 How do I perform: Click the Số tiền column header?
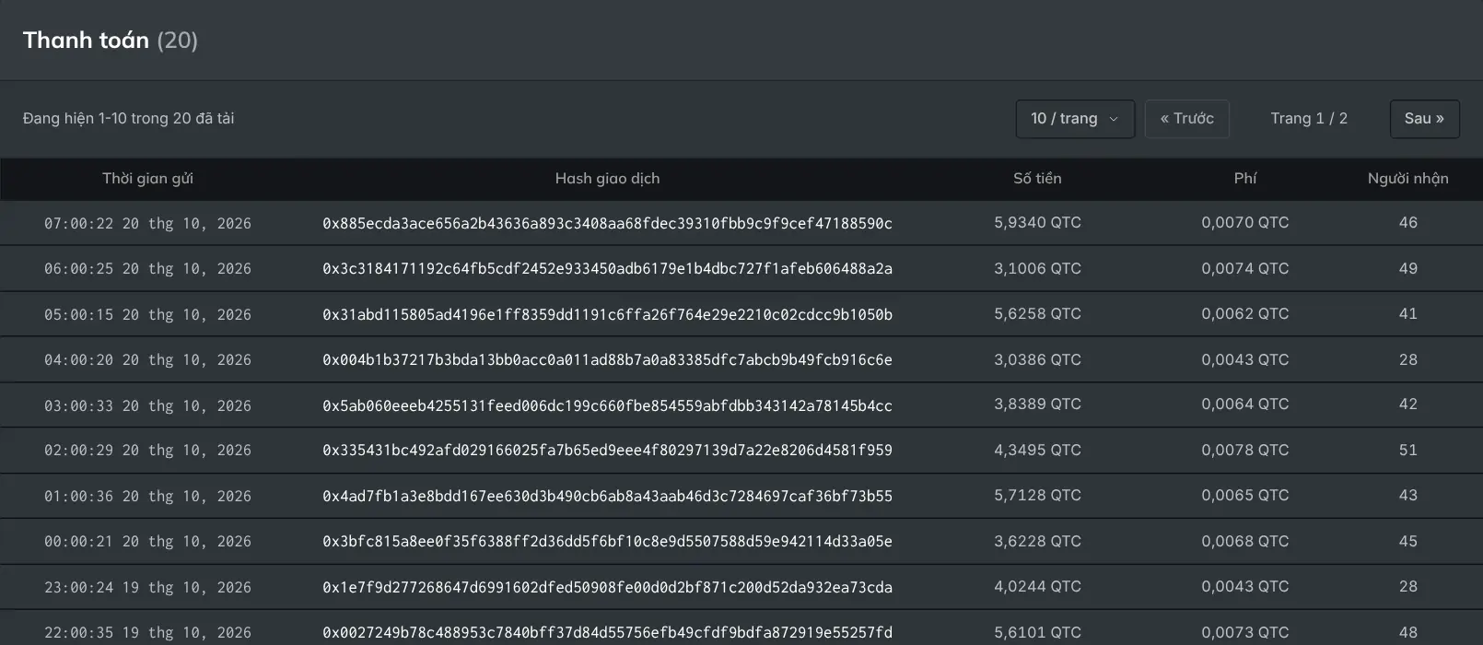tap(1037, 179)
